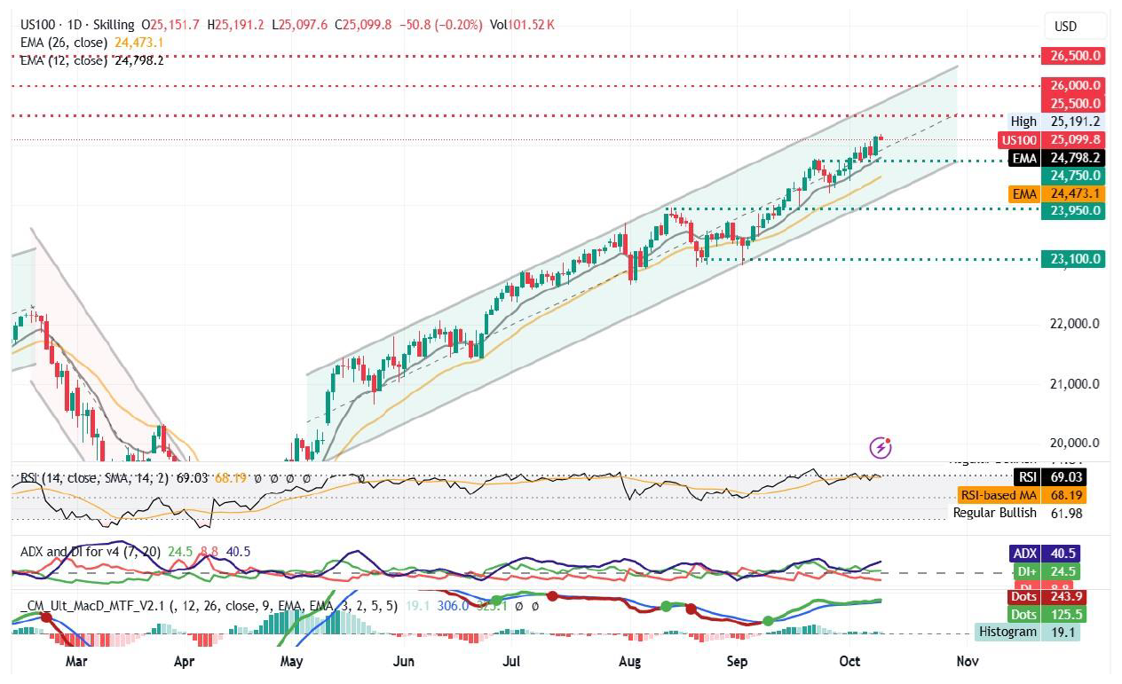Click the red US100 25,099.8 price tag
This screenshot has width=1122, height=684.
coord(1052,140)
